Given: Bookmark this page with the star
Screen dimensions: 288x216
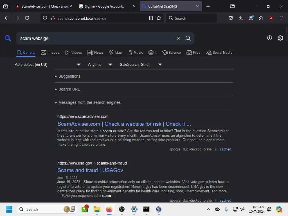Looking at the screenshot, I should pyautogui.click(x=159, y=18).
